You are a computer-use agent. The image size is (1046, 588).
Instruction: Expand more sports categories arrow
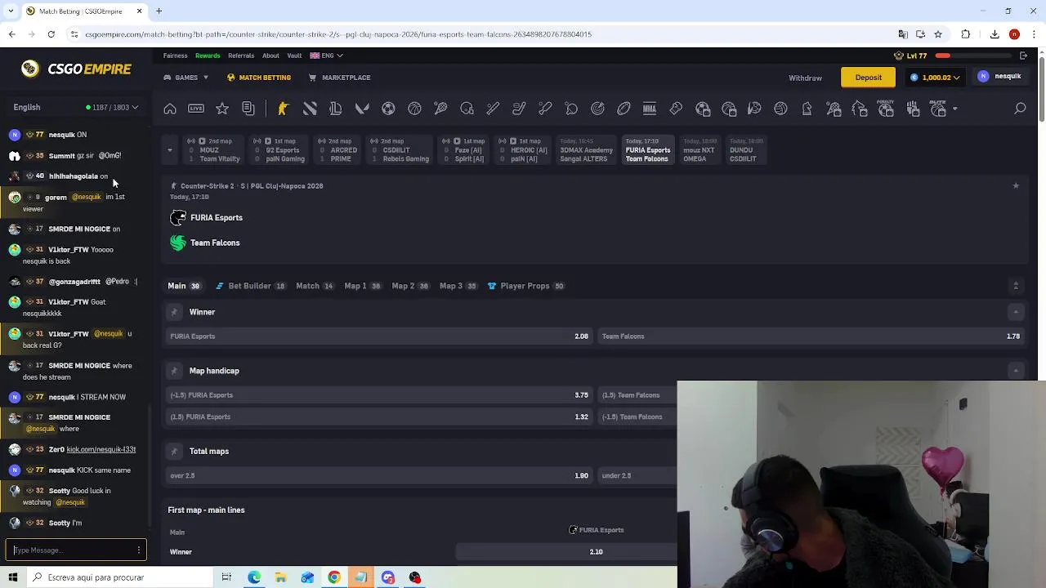pyautogui.click(x=954, y=109)
